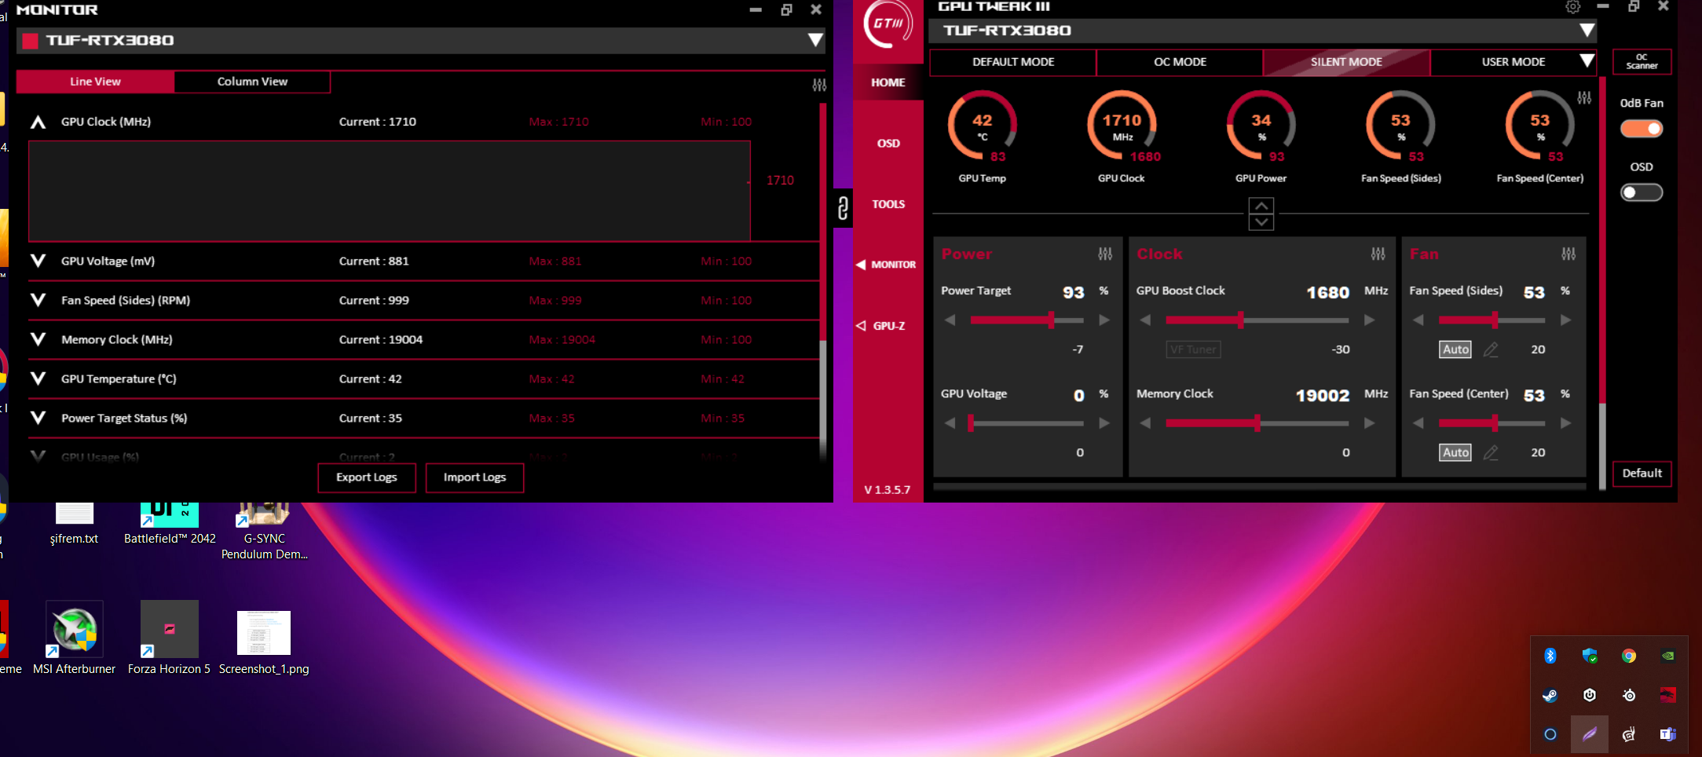
Task: Switch to Column View tab
Action: click(x=252, y=82)
